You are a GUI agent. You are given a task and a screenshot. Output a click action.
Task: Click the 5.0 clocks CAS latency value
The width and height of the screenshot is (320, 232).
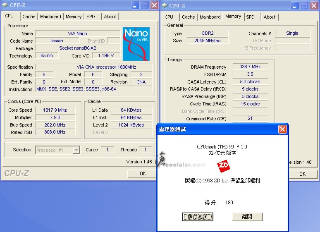(x=250, y=82)
